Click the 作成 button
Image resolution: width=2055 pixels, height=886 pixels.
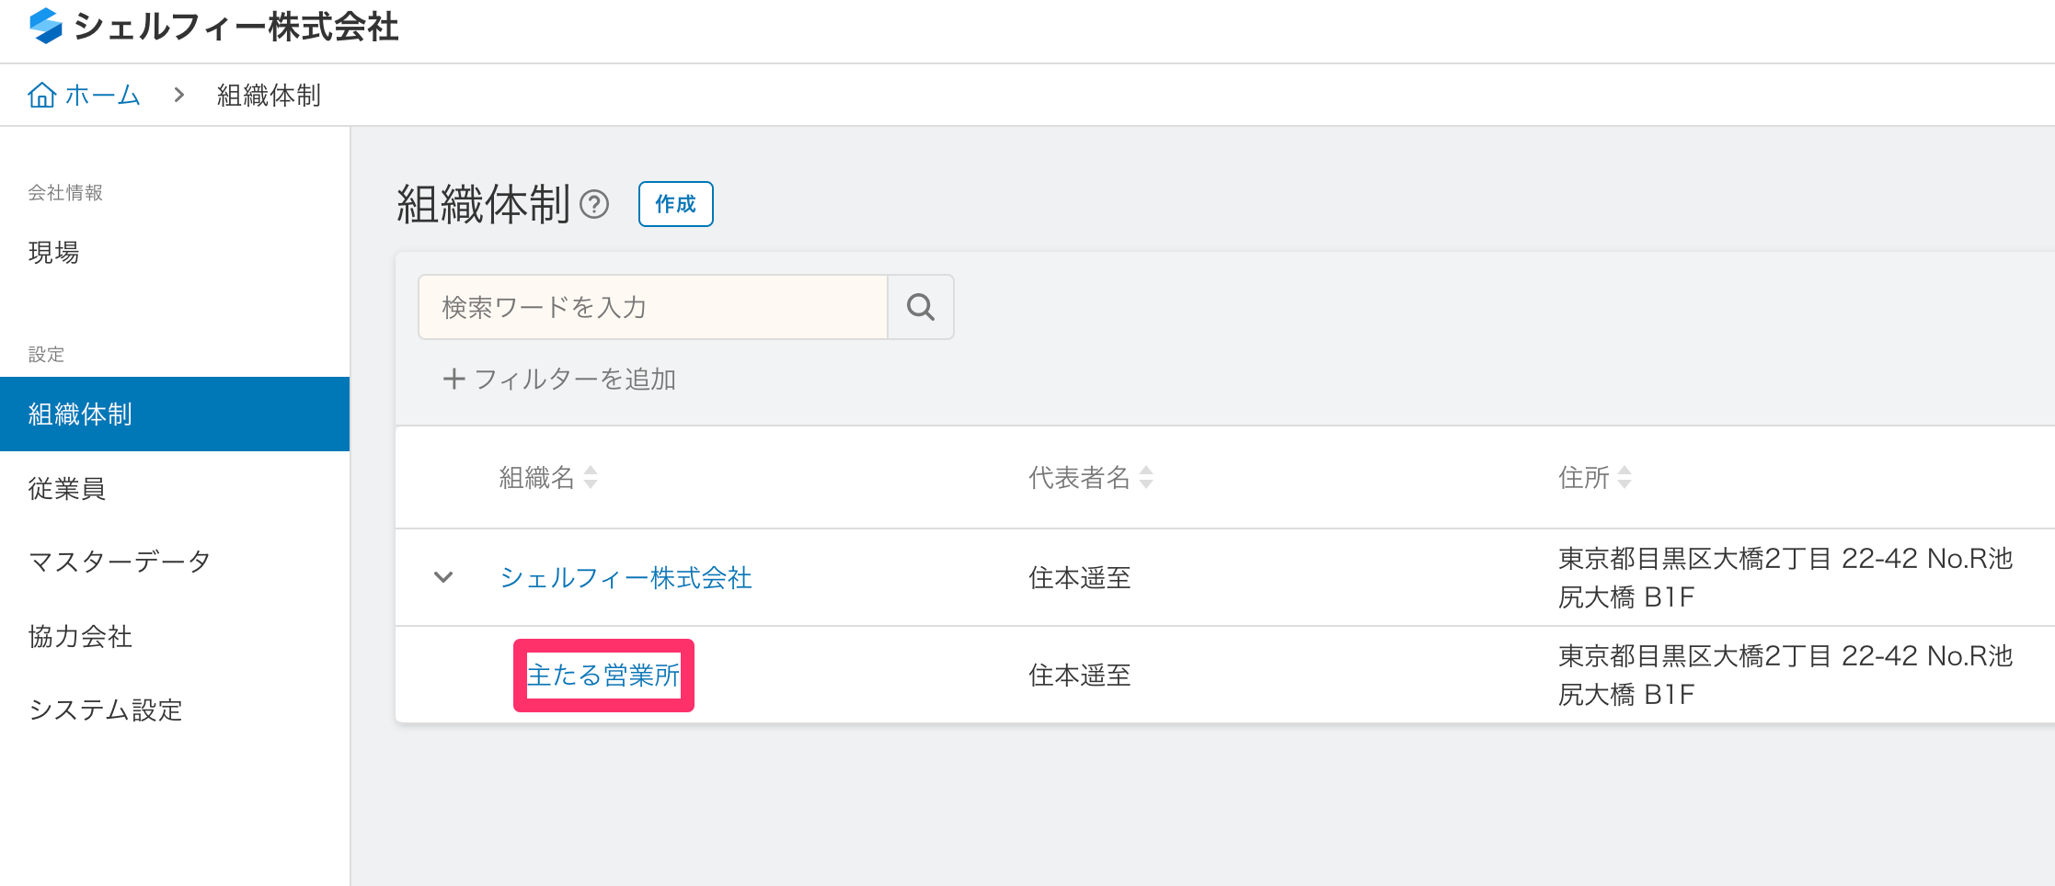point(676,204)
